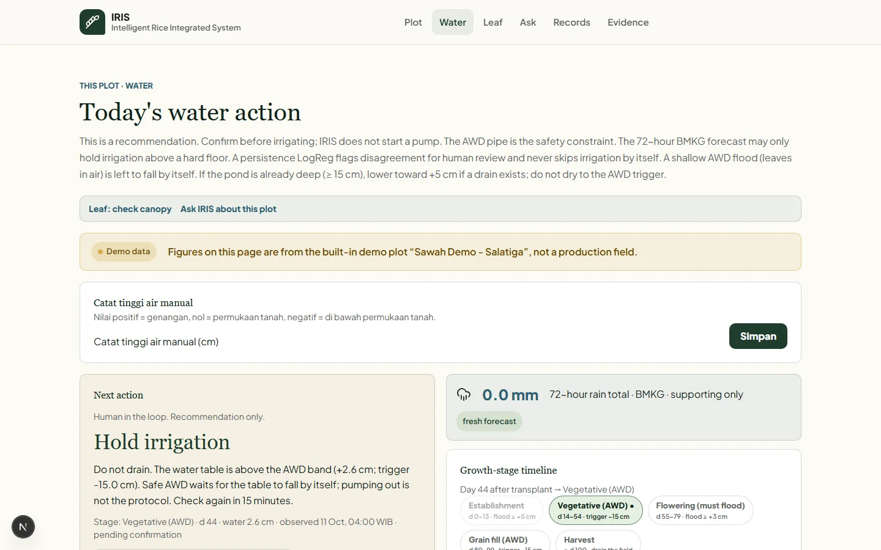The width and height of the screenshot is (881, 550).
Task: Open the Evidence tab
Action: pos(628,22)
